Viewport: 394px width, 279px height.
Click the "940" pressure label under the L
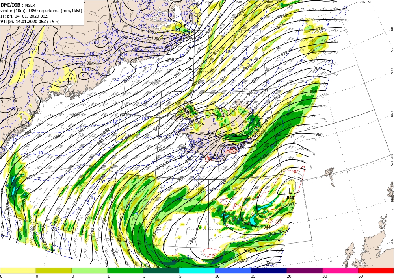(x=290, y=198)
